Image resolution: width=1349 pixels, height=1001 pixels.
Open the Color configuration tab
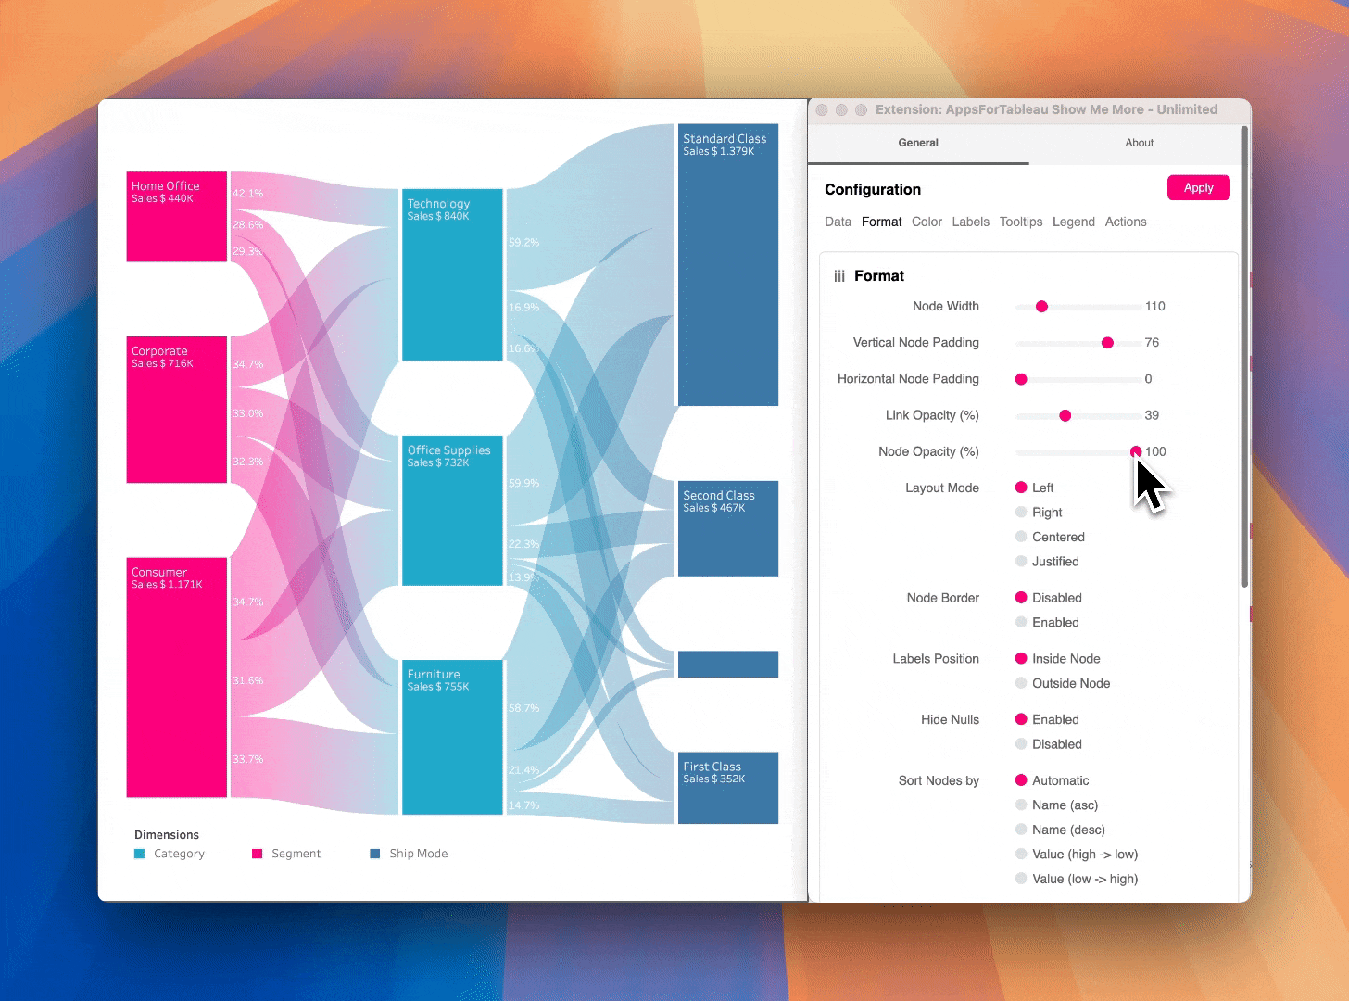(927, 222)
